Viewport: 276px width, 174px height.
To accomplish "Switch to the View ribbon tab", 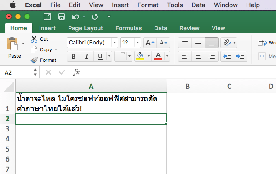I will point(218,28).
